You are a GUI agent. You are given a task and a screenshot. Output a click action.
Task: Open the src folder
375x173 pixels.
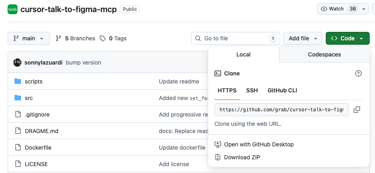coord(29,98)
